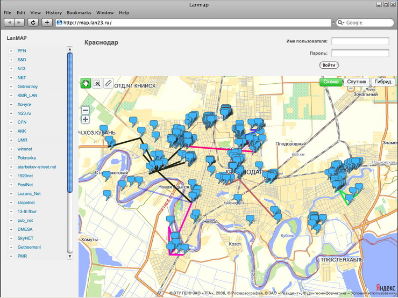
Task: Switch map to Гибрид hybrid view
Action: (x=382, y=82)
